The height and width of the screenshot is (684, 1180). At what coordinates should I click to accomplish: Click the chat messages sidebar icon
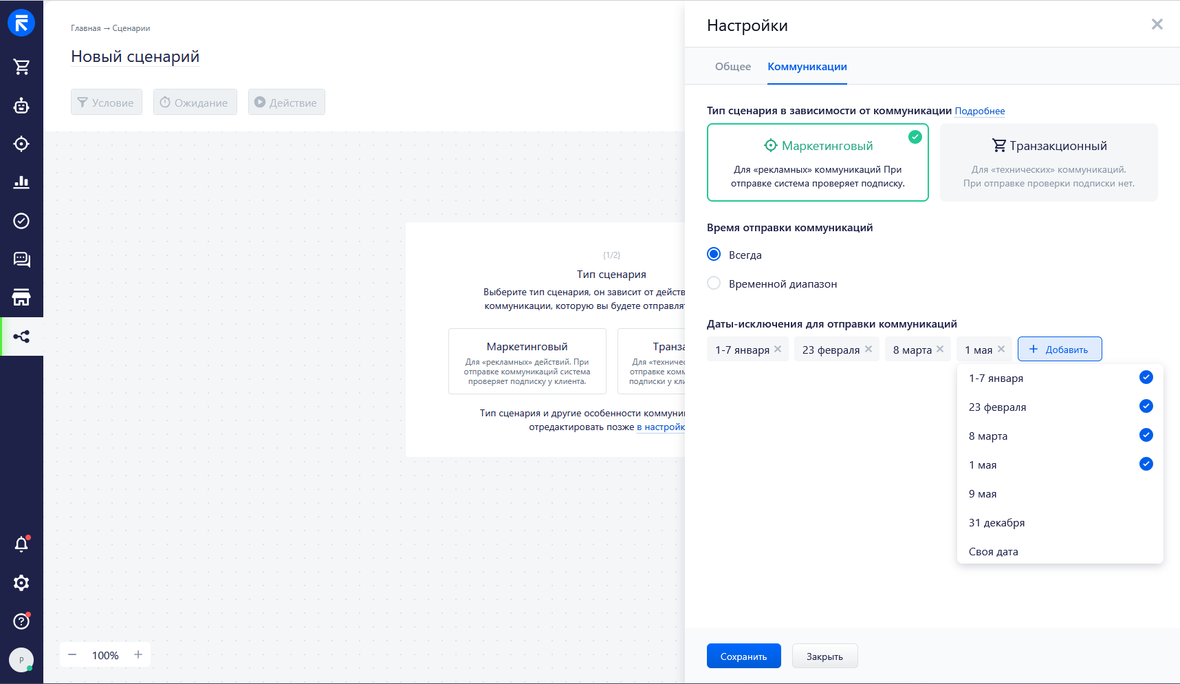21,259
